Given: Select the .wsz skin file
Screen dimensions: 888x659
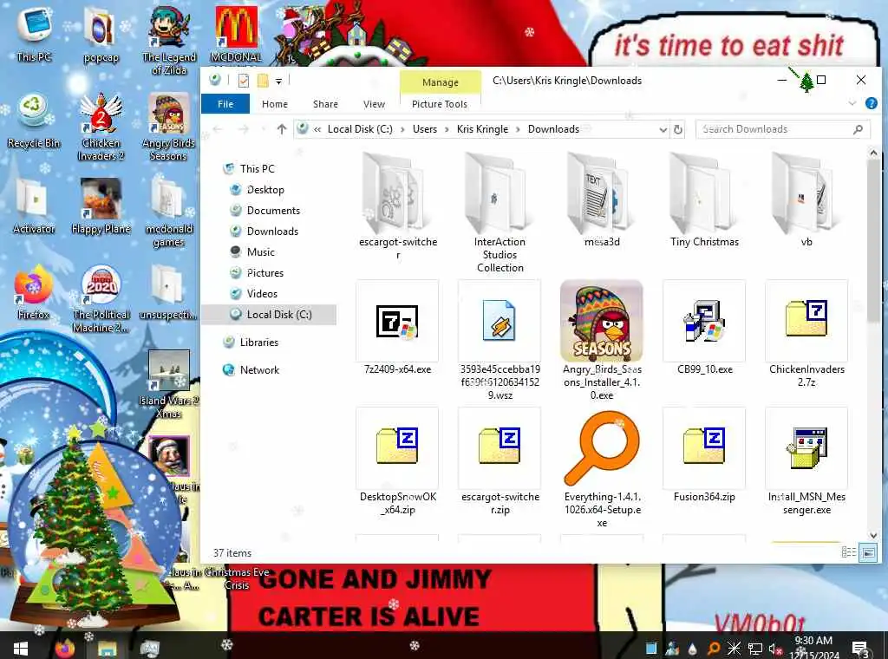Looking at the screenshot, I should click(x=499, y=340).
